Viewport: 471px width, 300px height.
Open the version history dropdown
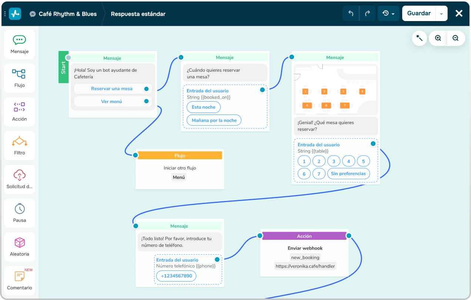click(388, 13)
